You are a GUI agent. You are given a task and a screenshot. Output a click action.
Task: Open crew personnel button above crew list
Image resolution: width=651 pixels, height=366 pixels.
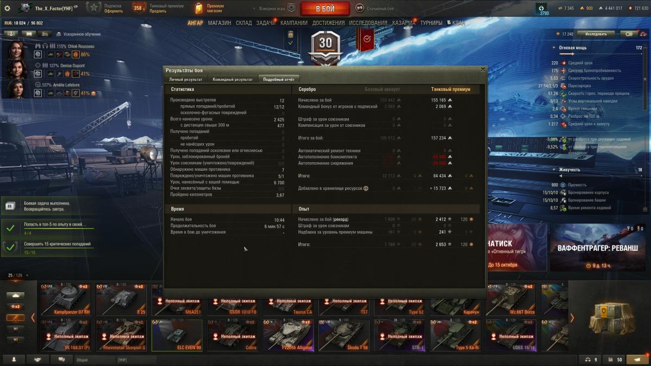pyautogui.click(x=11, y=33)
